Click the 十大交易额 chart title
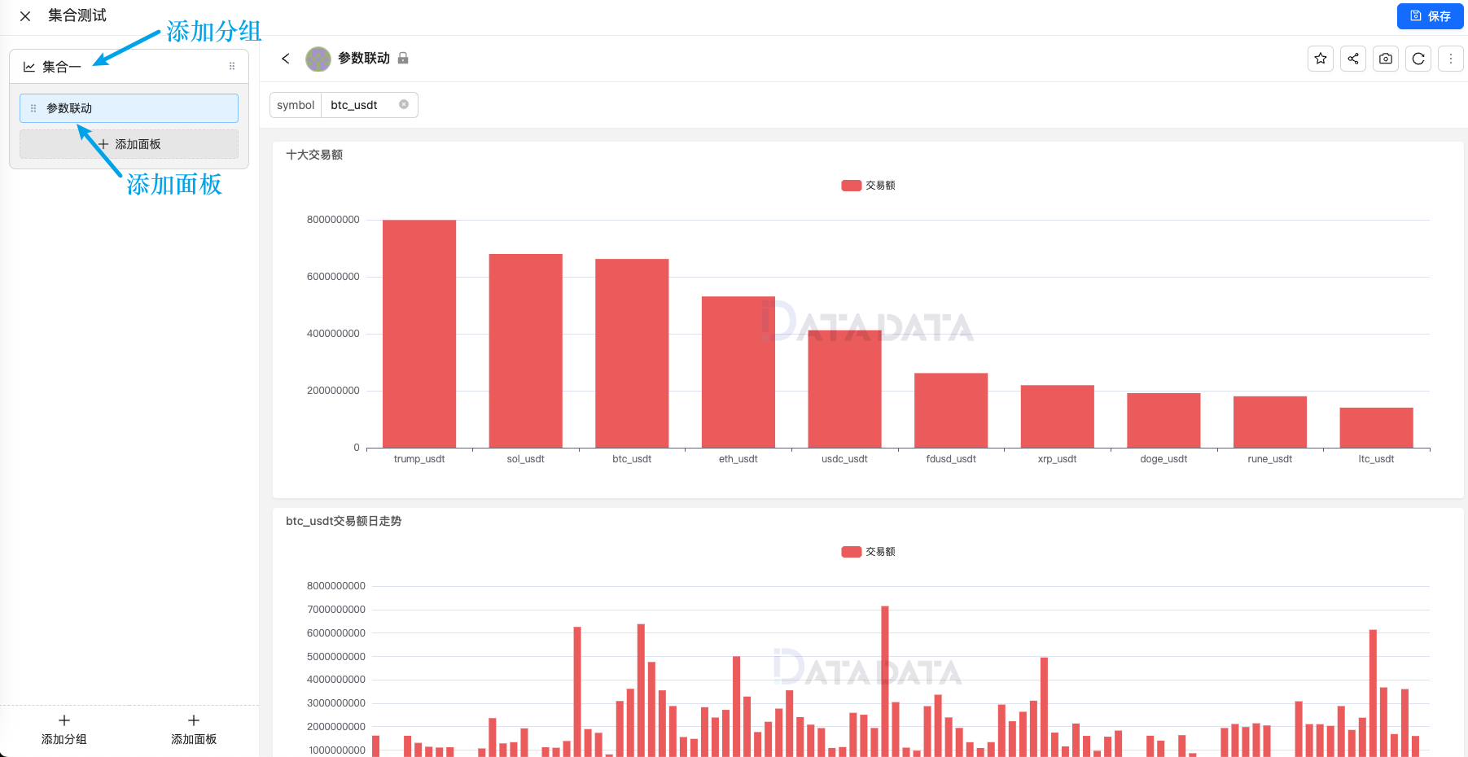 click(314, 155)
